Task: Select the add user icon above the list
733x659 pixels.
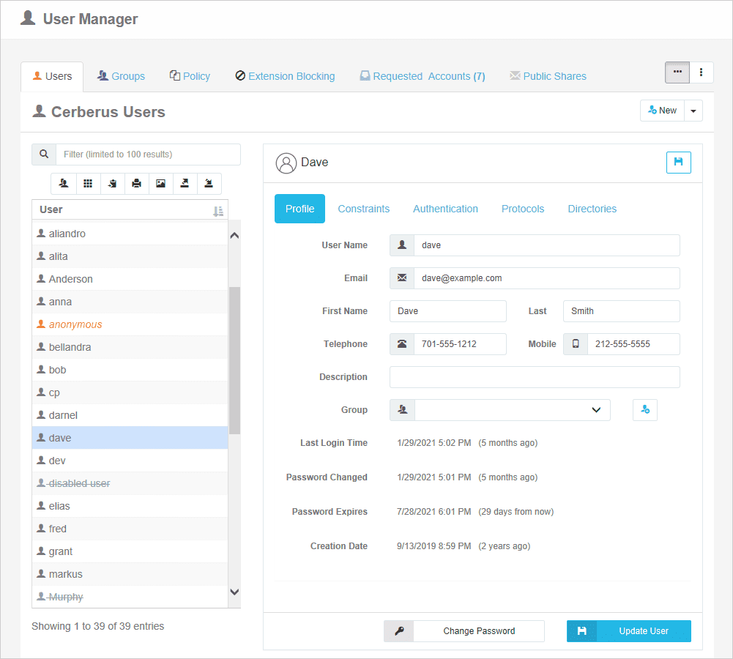Action: 63,184
